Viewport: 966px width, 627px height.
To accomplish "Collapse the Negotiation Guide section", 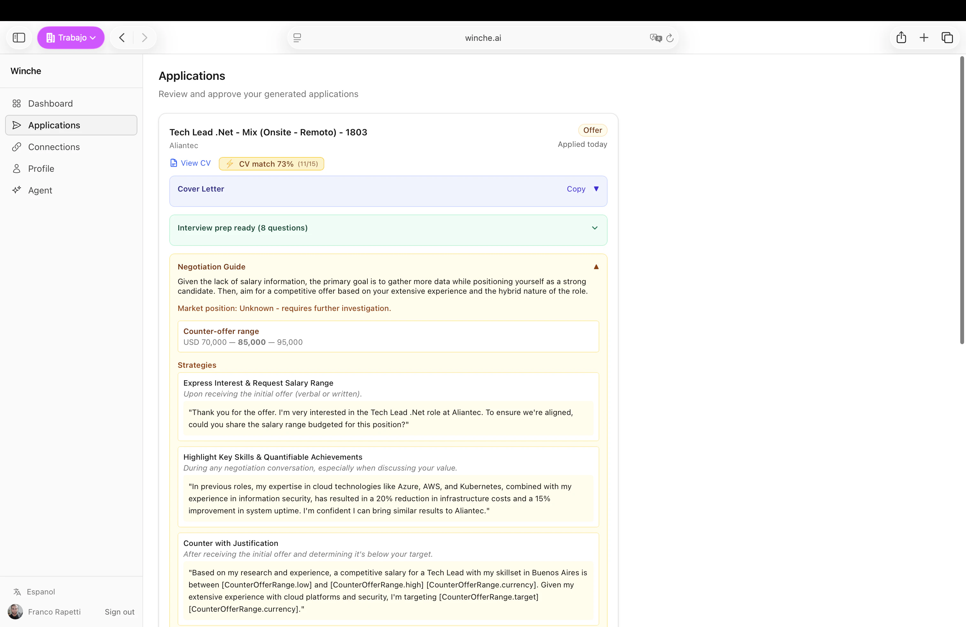I will 596,267.
